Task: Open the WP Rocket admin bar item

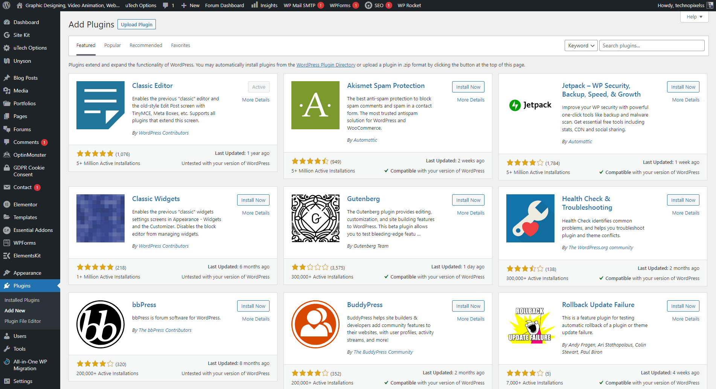Action: click(x=409, y=6)
